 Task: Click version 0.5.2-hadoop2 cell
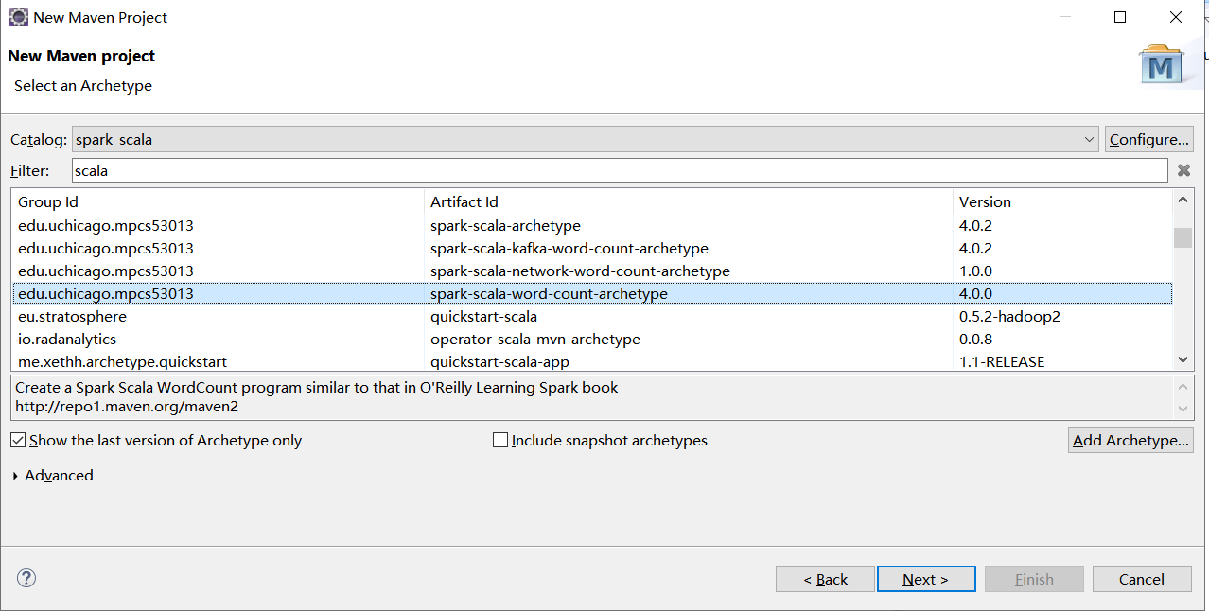tap(1009, 316)
